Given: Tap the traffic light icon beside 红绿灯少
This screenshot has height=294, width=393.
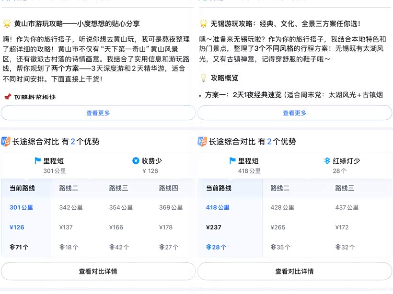Looking at the screenshot, I should click(327, 161).
